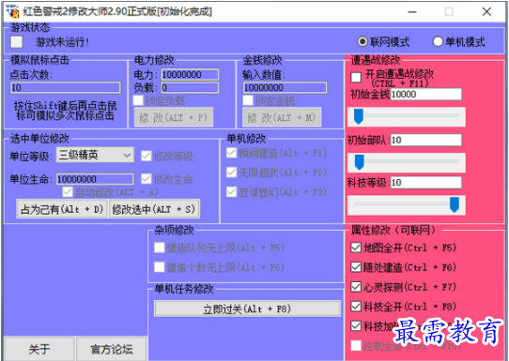Enable 开启遭遇战修改 checkbox

coord(356,77)
